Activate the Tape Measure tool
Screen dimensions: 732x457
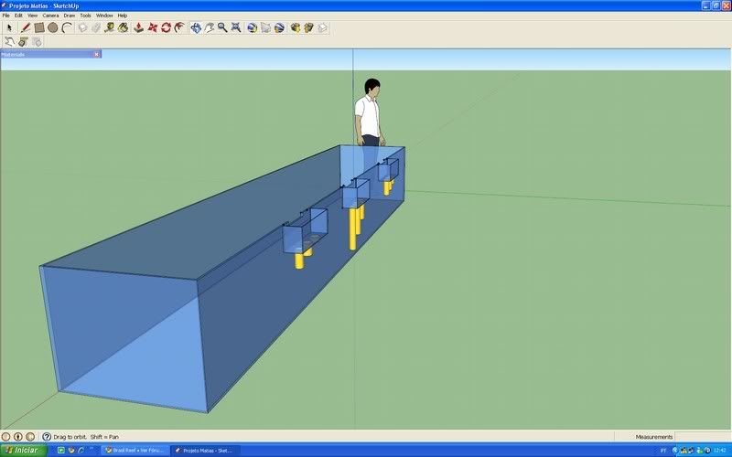click(x=110, y=28)
